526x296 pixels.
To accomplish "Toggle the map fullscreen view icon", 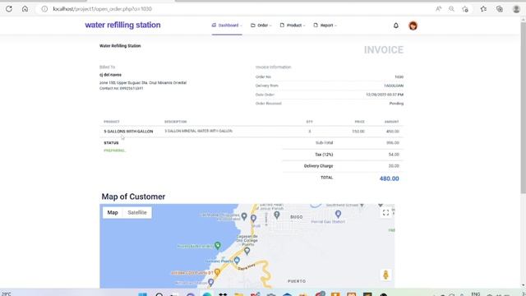I will [385, 213].
